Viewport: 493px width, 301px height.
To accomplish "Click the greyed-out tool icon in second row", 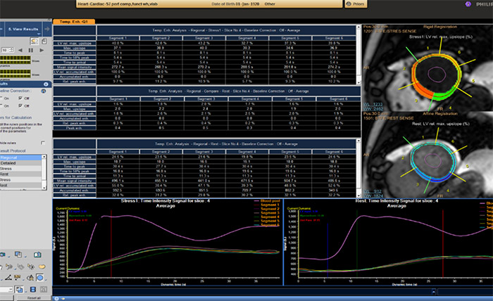I will pos(20,267).
